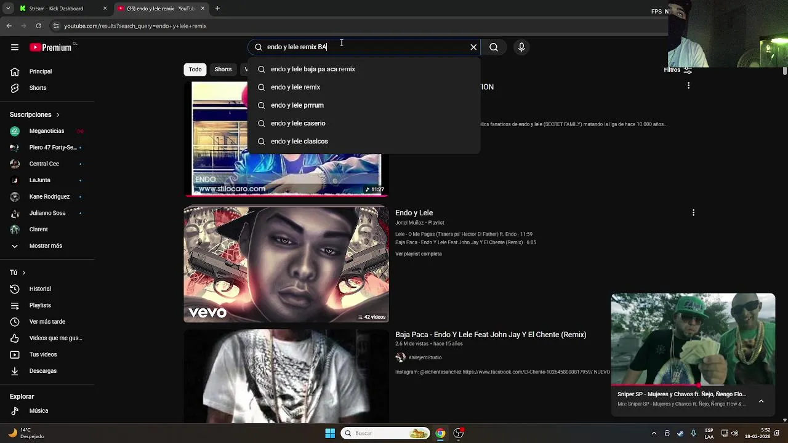788x443 pixels.
Task: Open the Baja Paca video thumbnail
Action: pyautogui.click(x=286, y=376)
